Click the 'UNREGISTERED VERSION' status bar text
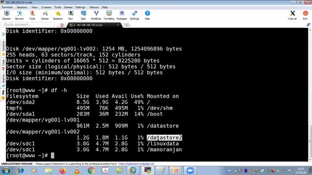Screen dimensions: 312x175 [17, 164]
